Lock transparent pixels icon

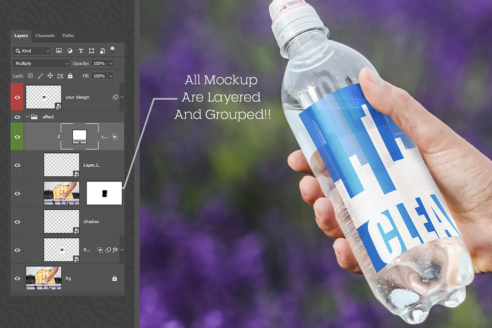point(30,76)
